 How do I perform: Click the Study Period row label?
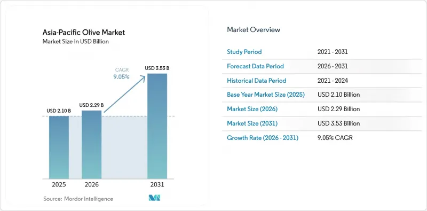[244, 52]
